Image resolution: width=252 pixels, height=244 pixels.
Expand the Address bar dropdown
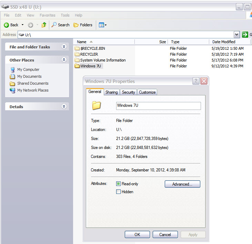pyautogui.click(x=236, y=35)
